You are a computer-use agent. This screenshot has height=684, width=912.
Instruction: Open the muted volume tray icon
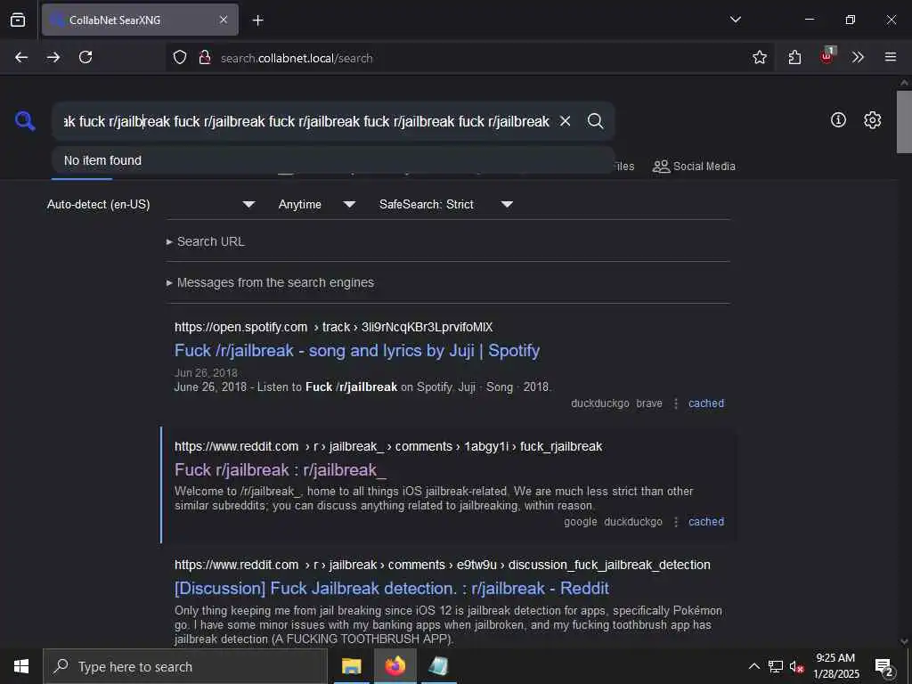797,666
